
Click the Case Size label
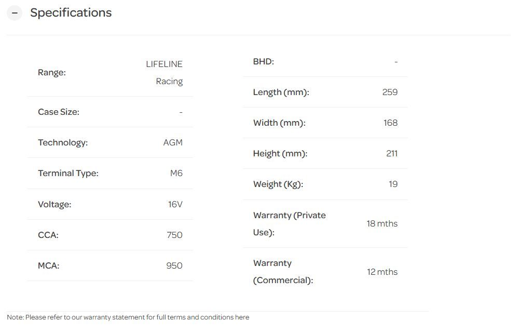click(x=59, y=112)
